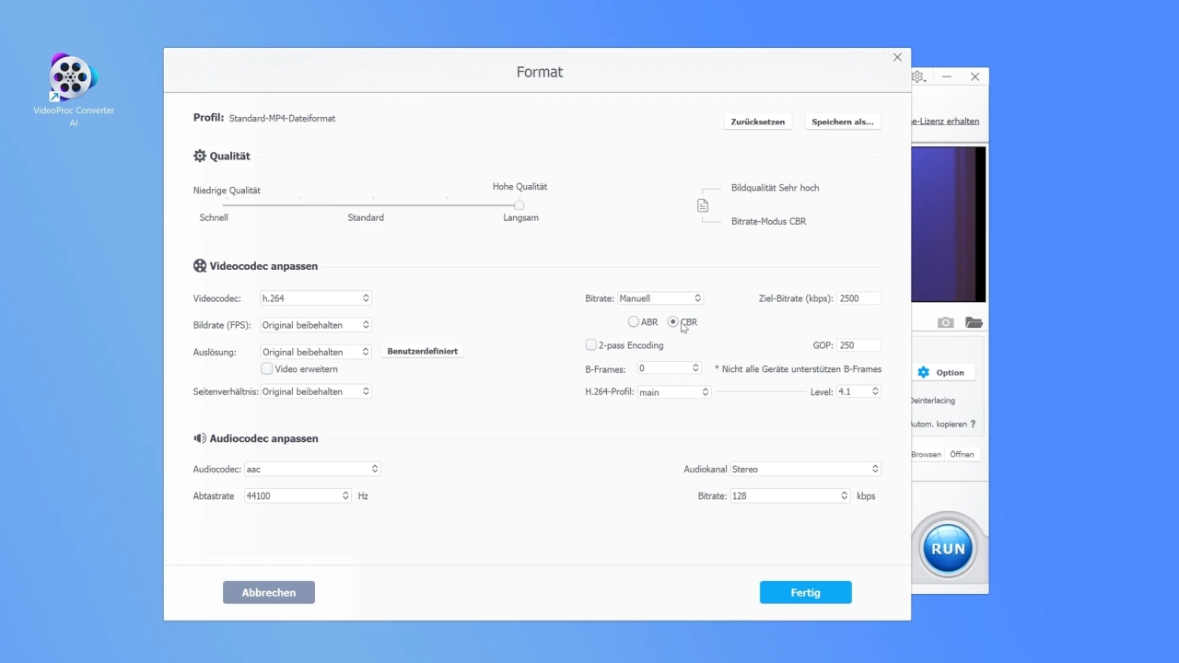The image size is (1179, 663).
Task: Click the Option gear button in the background window
Action: click(x=941, y=372)
